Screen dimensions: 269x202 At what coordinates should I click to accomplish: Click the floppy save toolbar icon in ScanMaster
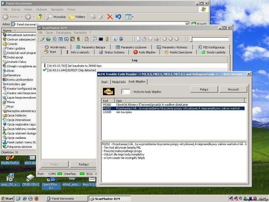pos(151,39)
